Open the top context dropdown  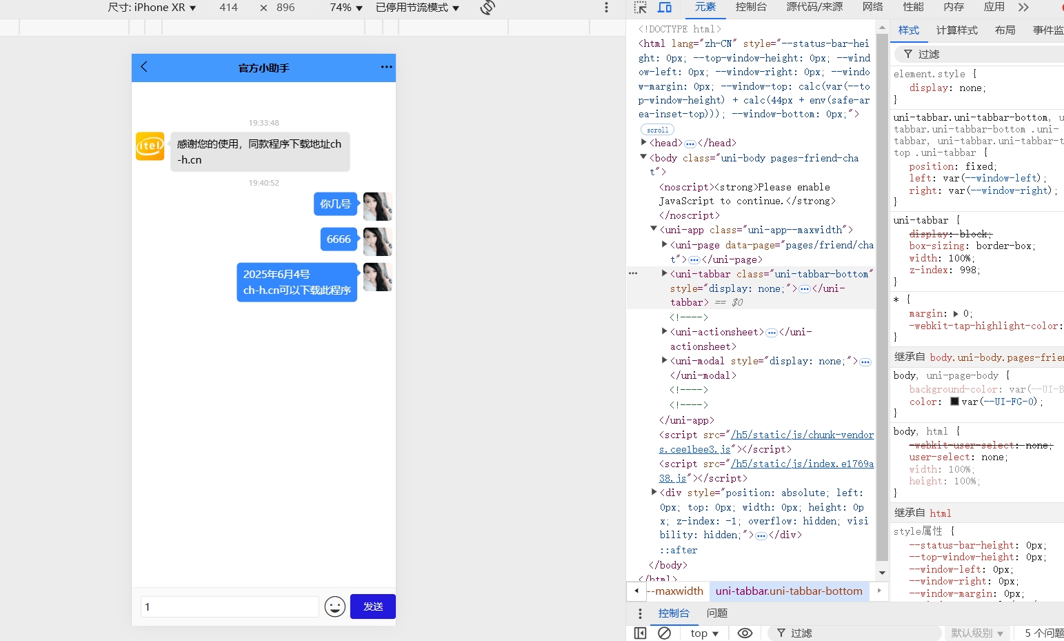pyautogui.click(x=705, y=633)
